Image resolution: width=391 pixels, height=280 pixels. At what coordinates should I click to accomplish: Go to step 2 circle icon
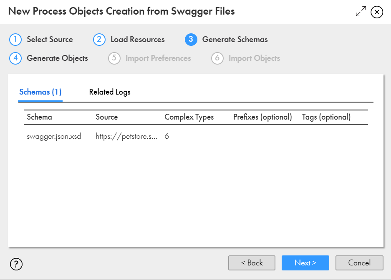[99, 40]
